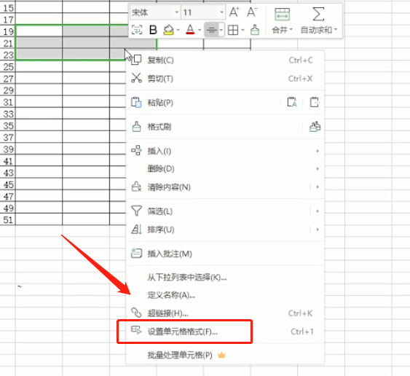Click format painter brush in mini toolbar
The height and width of the screenshot is (376, 410).
(x=255, y=30)
